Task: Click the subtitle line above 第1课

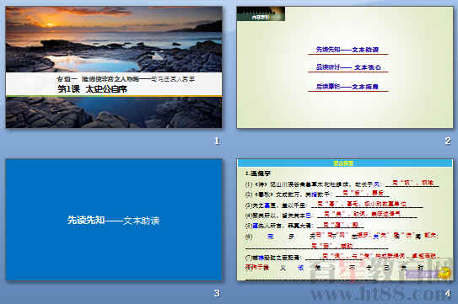Action: click(x=126, y=79)
